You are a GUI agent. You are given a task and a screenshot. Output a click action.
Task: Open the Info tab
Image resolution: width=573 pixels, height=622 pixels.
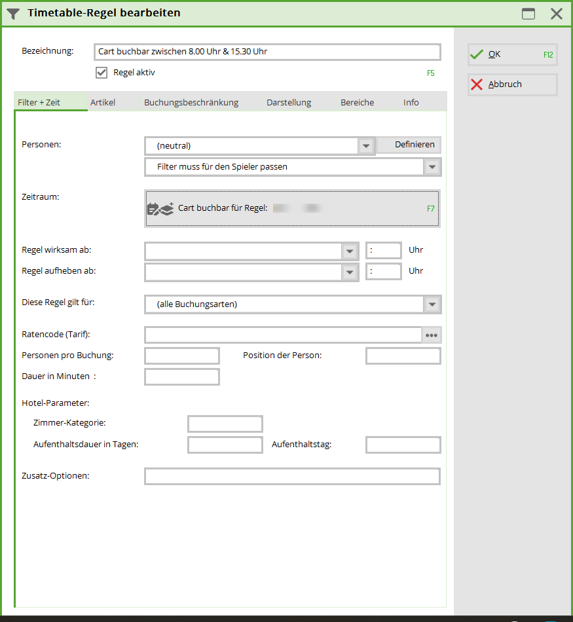[411, 102]
